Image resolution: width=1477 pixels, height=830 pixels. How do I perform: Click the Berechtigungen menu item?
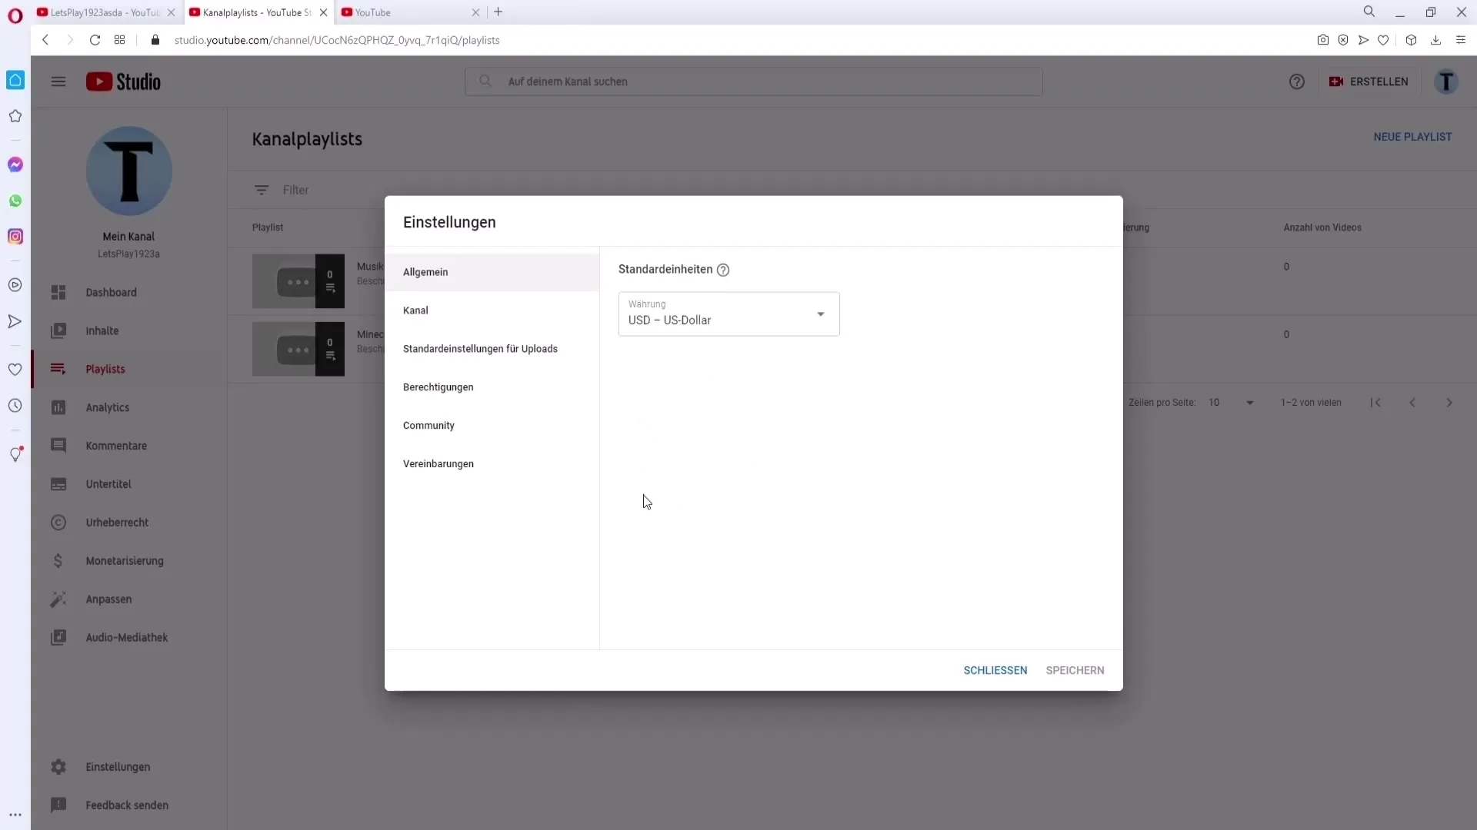(x=438, y=387)
